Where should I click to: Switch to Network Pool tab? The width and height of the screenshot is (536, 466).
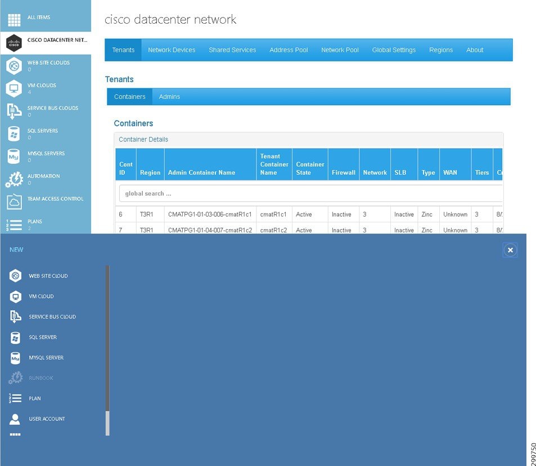[340, 50]
